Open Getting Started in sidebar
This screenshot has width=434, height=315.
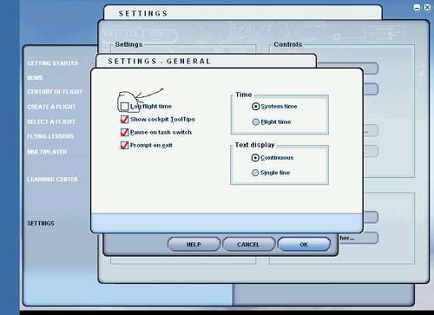[53, 63]
